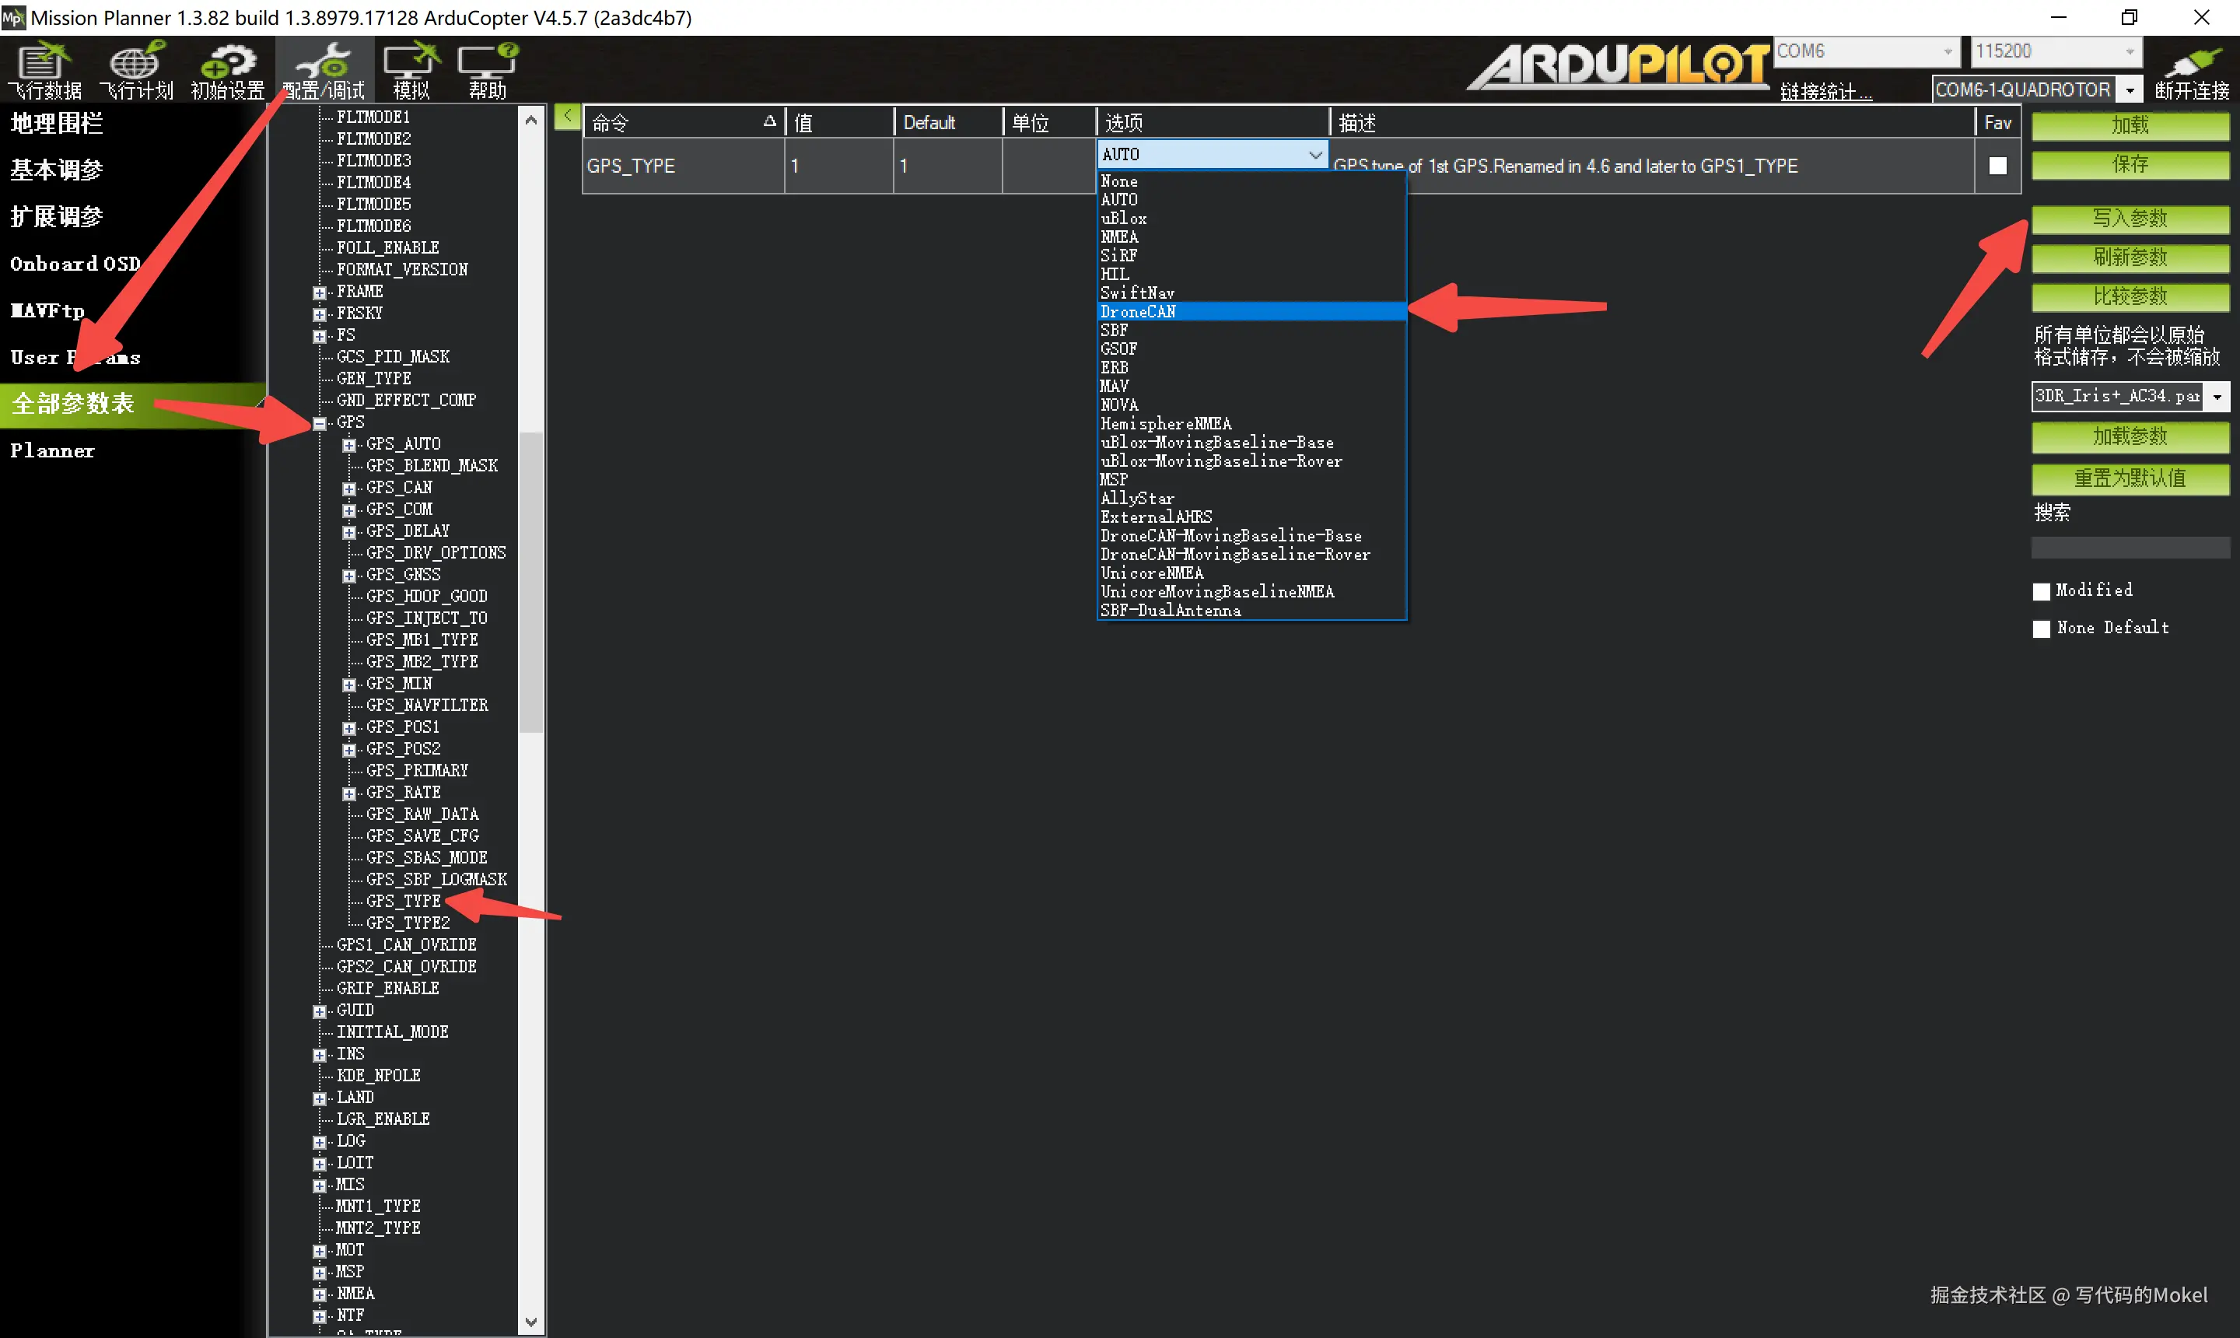Open the COM6 port dropdown
Image resolution: width=2240 pixels, height=1338 pixels.
point(1947,51)
